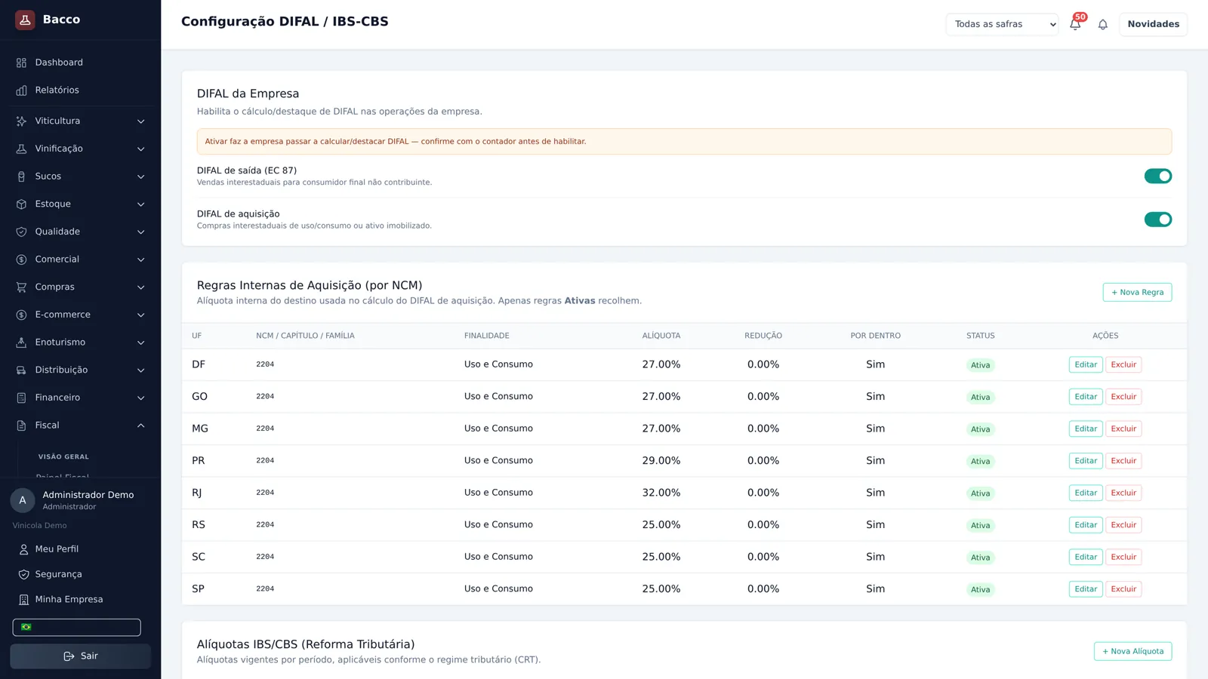Click the Bacco logo icon
The width and height of the screenshot is (1208, 679).
pyautogui.click(x=25, y=20)
